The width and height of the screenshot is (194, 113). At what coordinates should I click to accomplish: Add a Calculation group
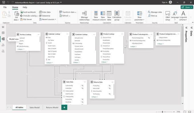point(117,16)
